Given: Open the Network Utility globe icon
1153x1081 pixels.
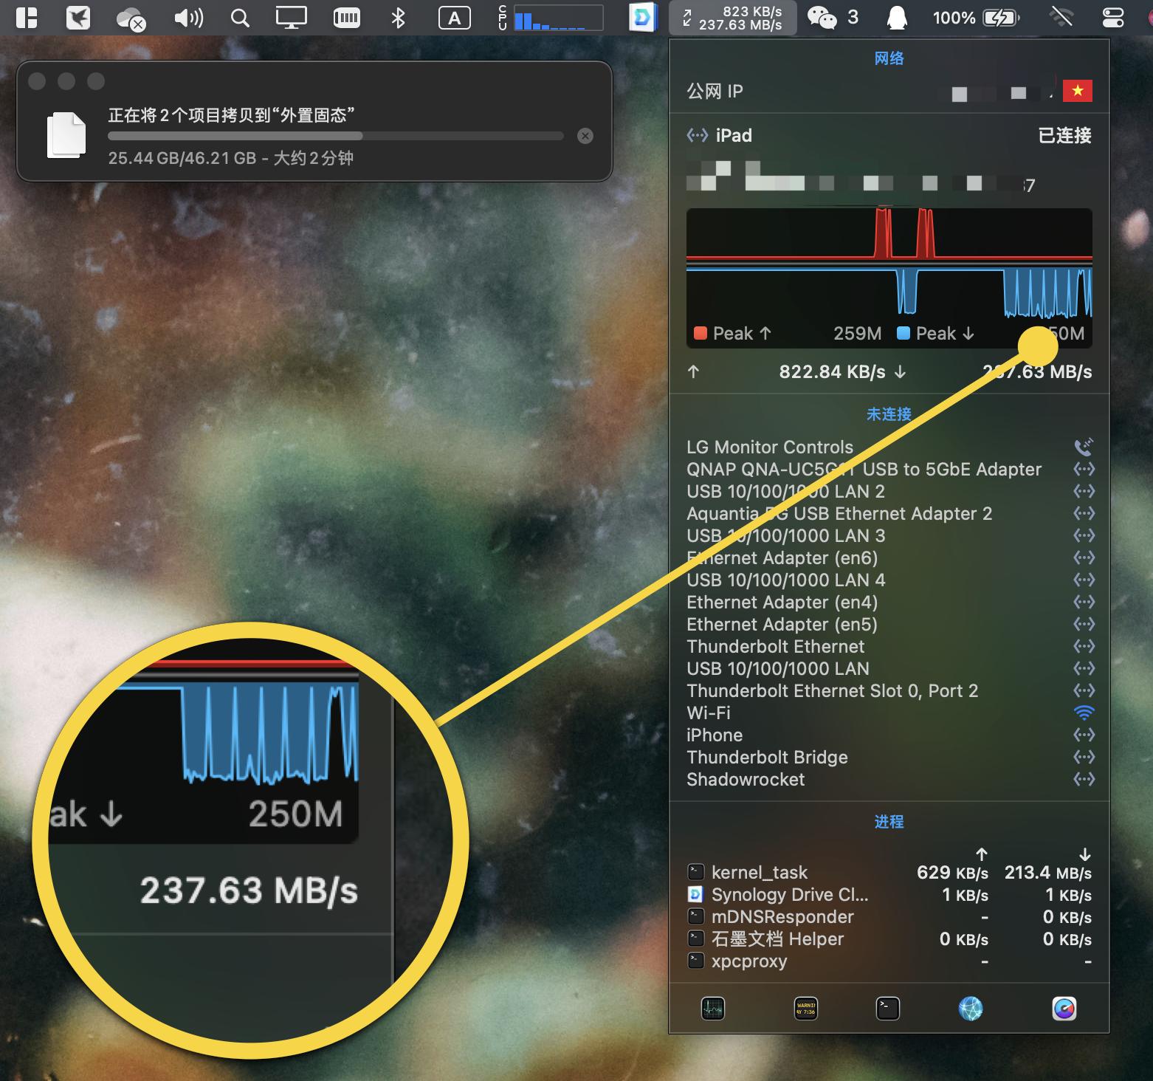Looking at the screenshot, I should click(970, 1008).
